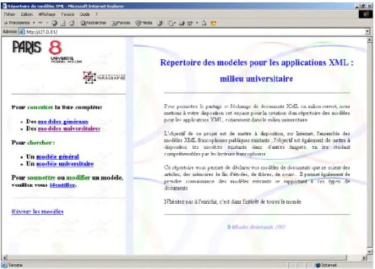Click the Internet Explorer title bar icon

tap(4, 6)
